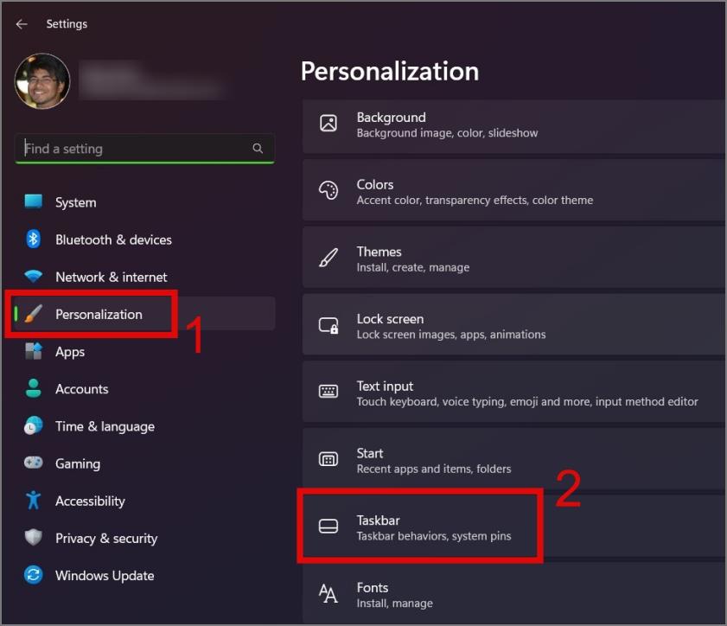Open the Gaming settings label
The height and width of the screenshot is (626, 727).
click(x=78, y=463)
